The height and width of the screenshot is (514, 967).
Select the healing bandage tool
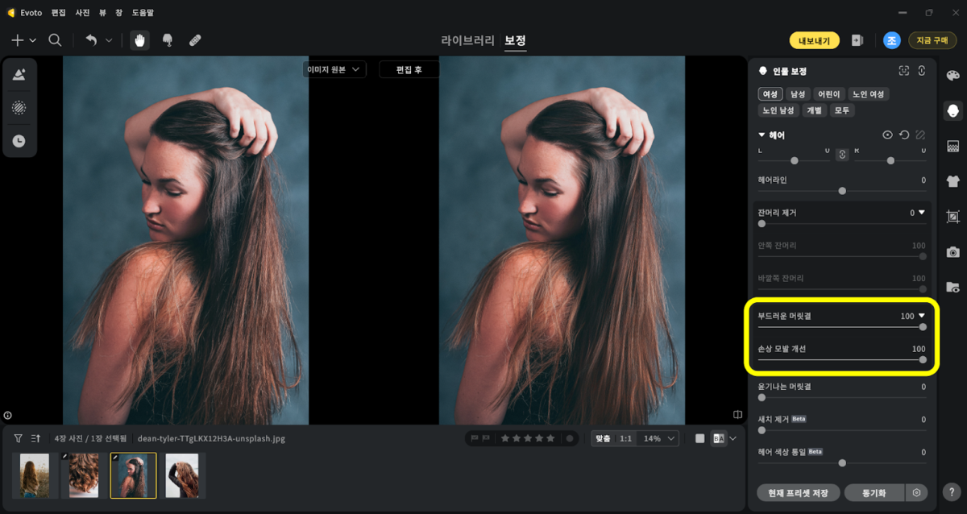tap(195, 40)
